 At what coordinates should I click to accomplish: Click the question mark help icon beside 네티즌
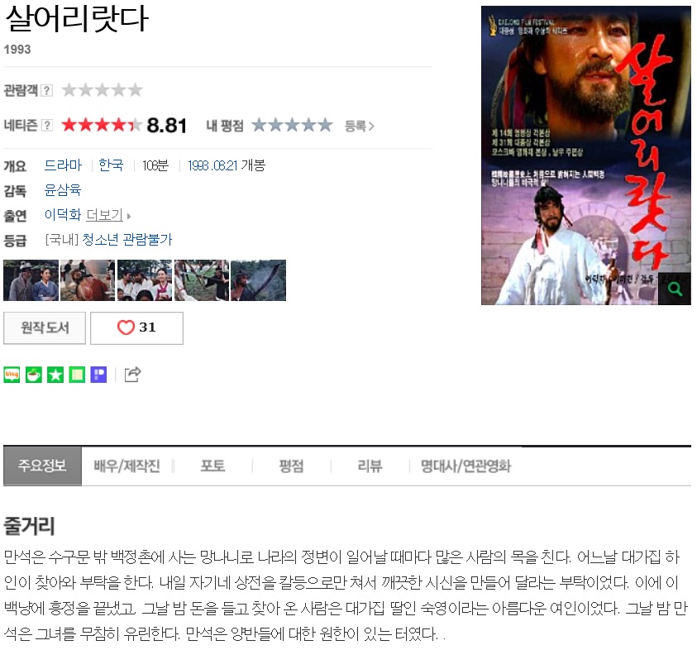click(46, 126)
